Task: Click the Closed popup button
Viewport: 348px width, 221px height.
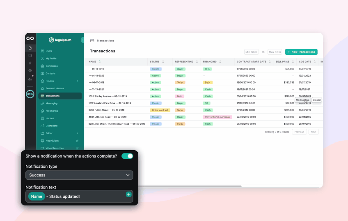Action: 317,100
